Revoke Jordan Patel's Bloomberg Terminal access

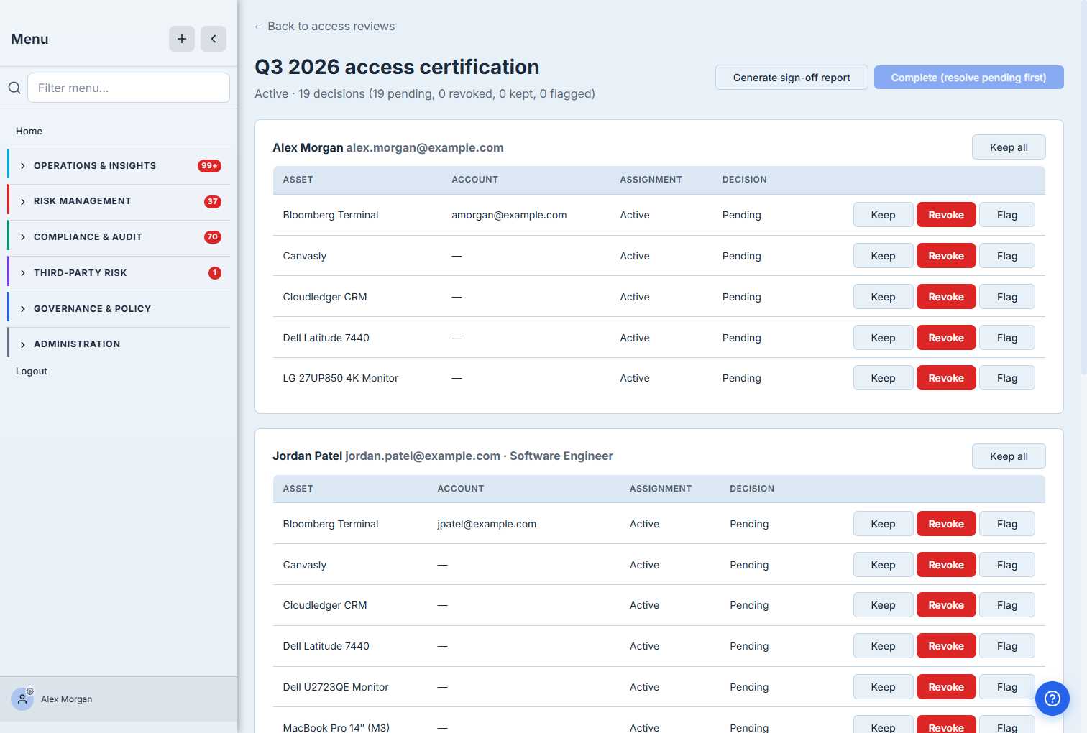pos(946,524)
